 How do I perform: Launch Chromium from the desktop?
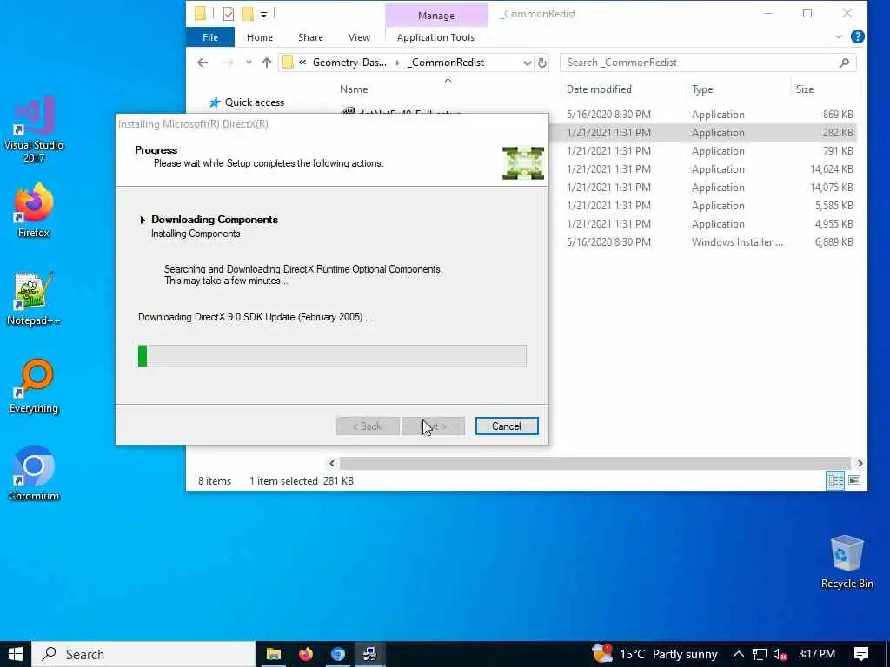[34, 473]
